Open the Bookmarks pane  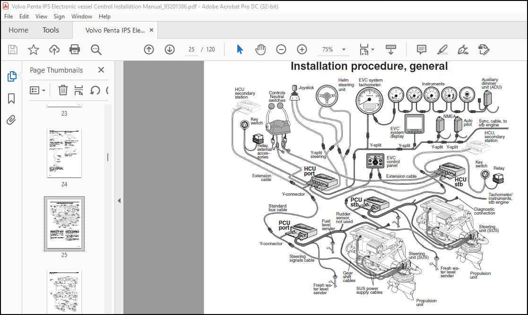click(x=11, y=99)
